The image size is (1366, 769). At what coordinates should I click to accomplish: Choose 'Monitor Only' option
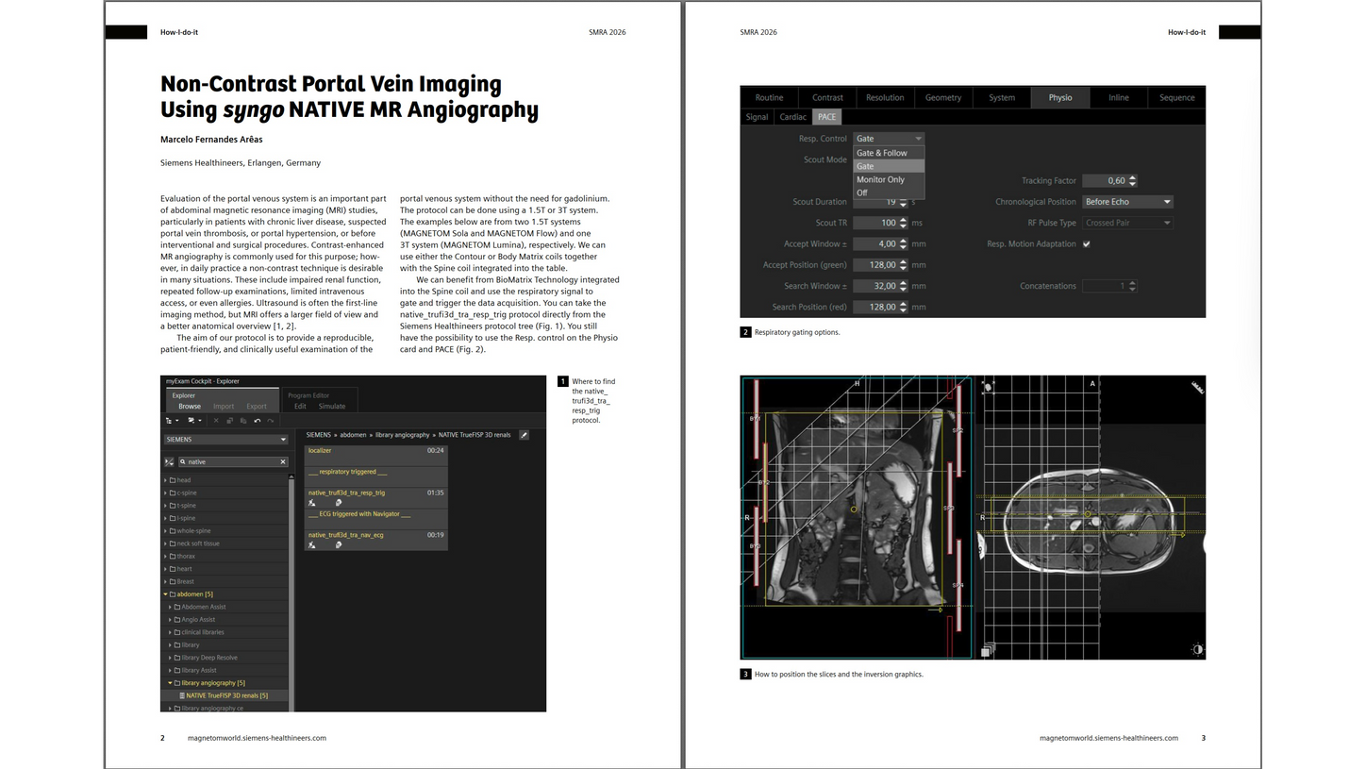tap(889, 179)
